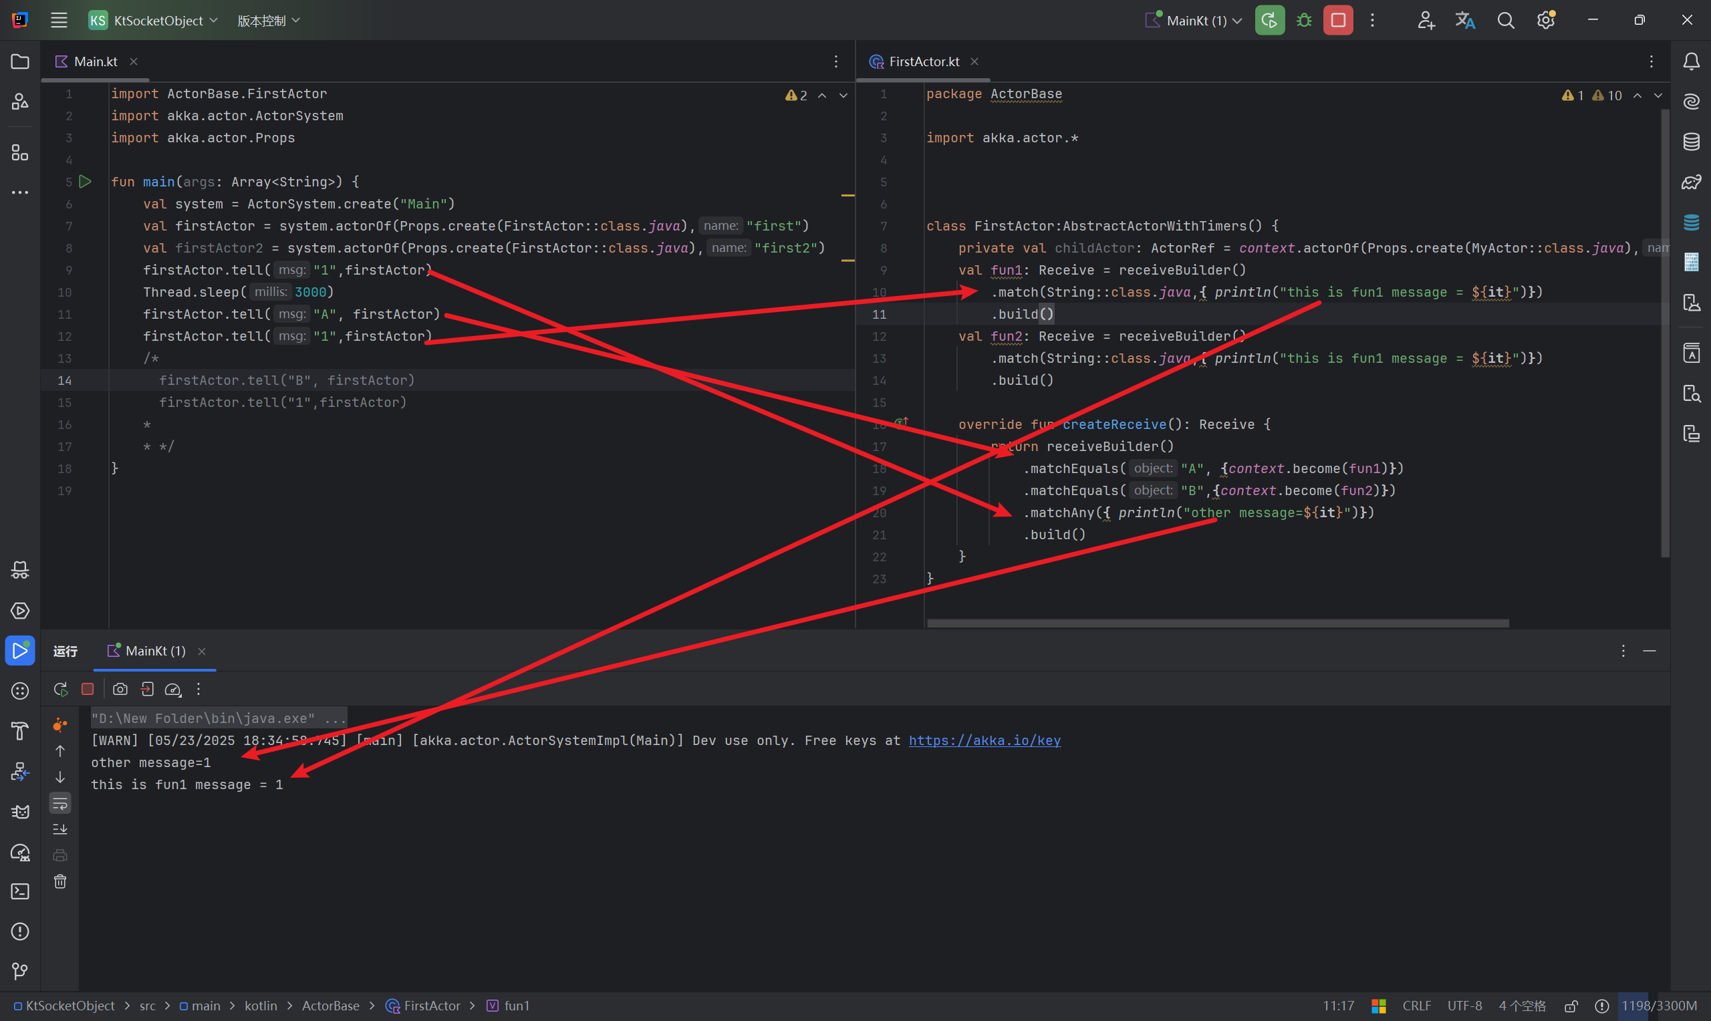Image resolution: width=1711 pixels, height=1021 pixels.
Task: Switch to the Main.kt editor tab
Action: coord(96,62)
